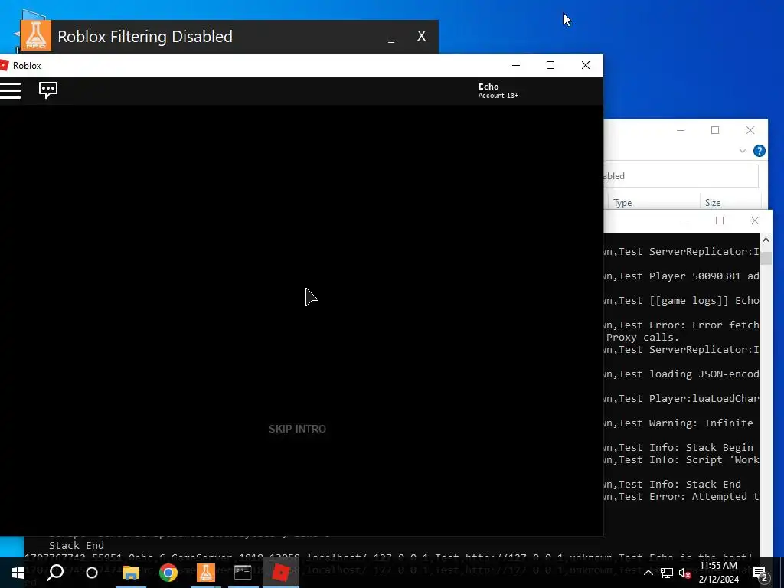Open the notification center icon
The image size is (784, 588).
[760, 573]
